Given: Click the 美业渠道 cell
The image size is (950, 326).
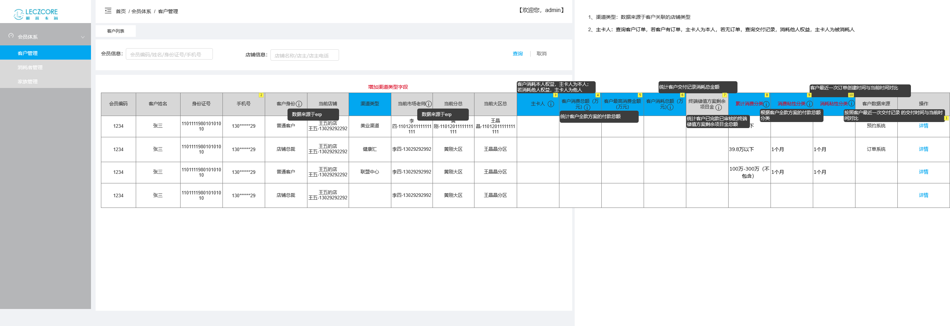Looking at the screenshot, I should pyautogui.click(x=370, y=126).
